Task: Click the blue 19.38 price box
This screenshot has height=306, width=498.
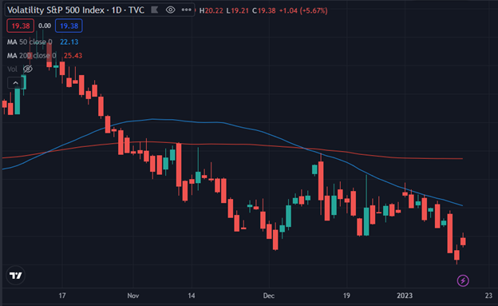Action: pos(69,26)
